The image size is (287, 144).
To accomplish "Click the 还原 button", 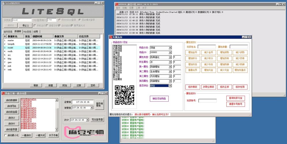I will (x=79, y=85).
